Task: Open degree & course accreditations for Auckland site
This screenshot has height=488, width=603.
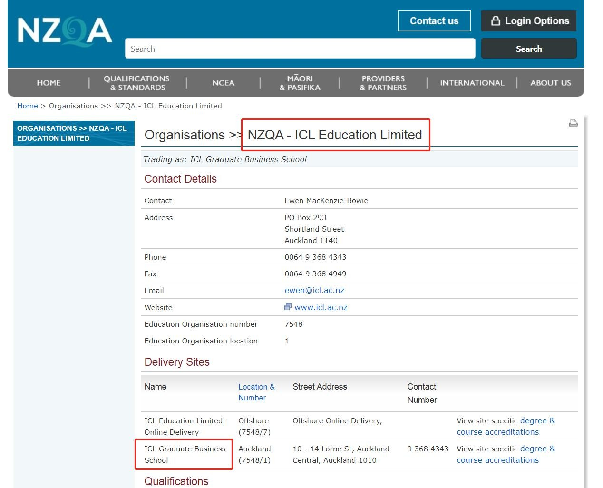Action: 506,454
